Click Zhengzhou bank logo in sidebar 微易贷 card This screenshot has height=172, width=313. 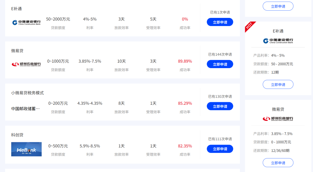coord(278,119)
